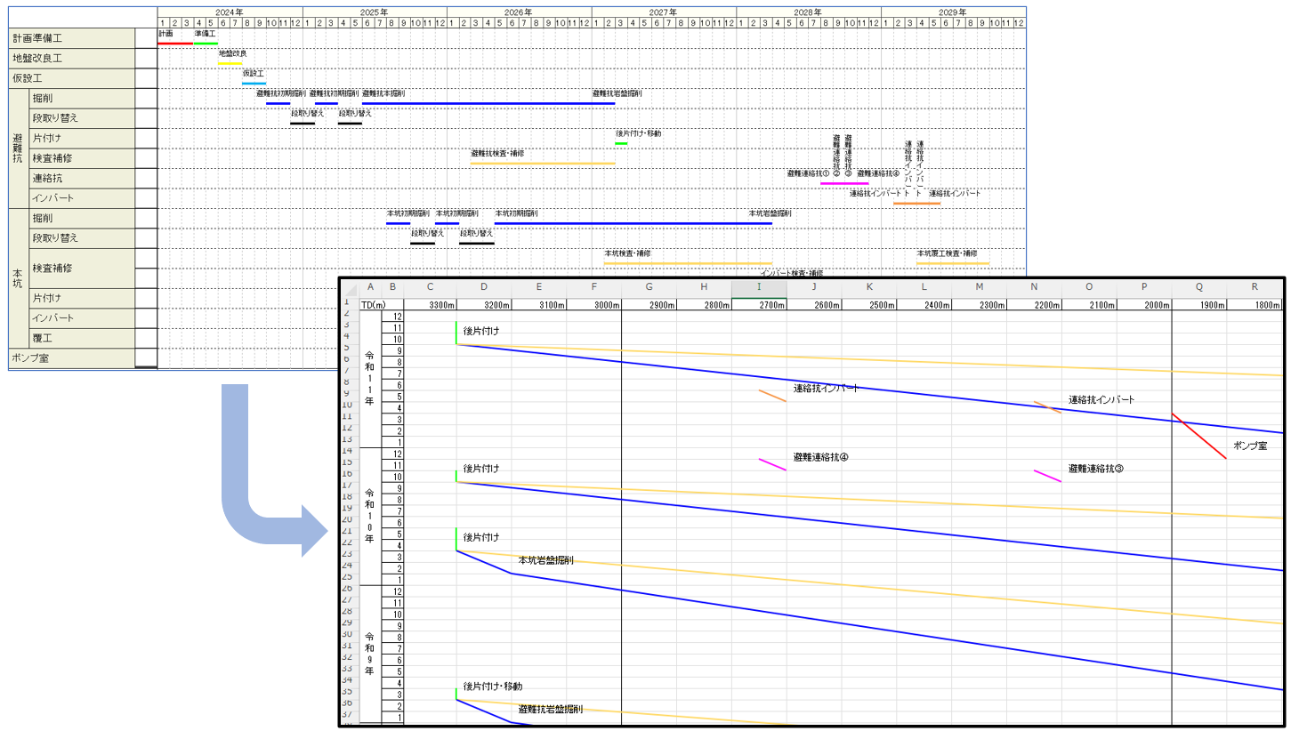Select the cyan 仮設工 schedule bar
This screenshot has height=739, width=1299.
(254, 83)
